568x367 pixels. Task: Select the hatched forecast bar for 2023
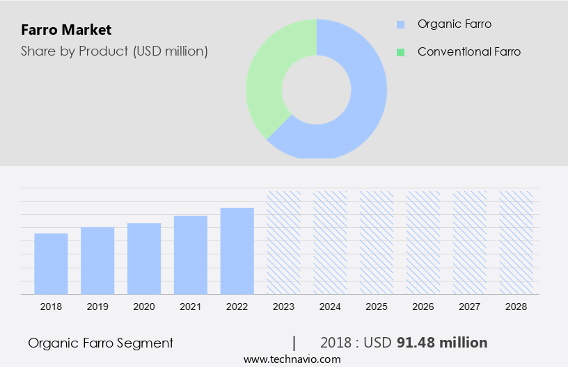tap(284, 243)
